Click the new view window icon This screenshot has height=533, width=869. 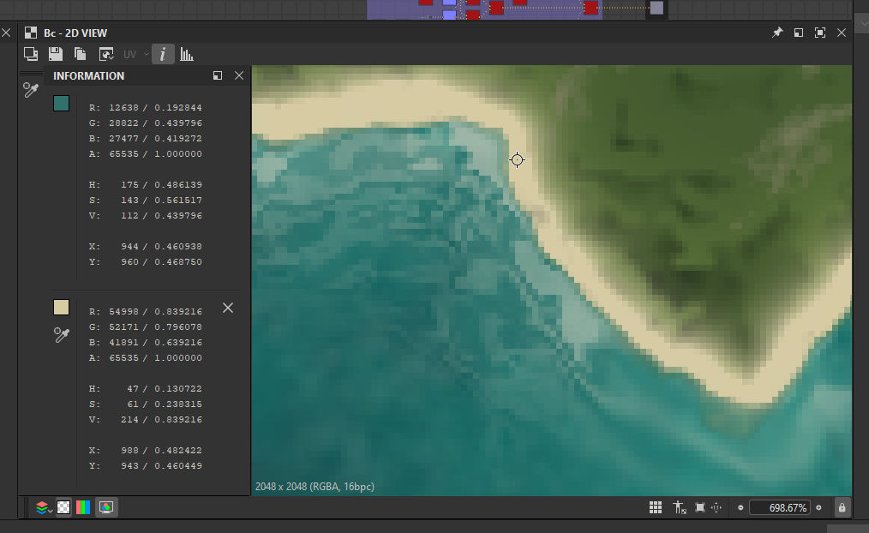tap(31, 54)
